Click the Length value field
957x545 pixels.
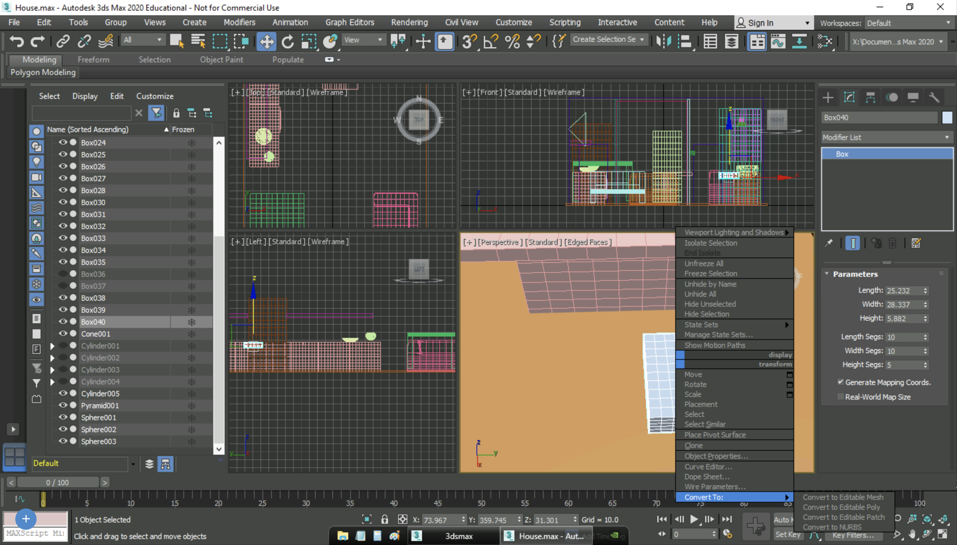(x=904, y=290)
